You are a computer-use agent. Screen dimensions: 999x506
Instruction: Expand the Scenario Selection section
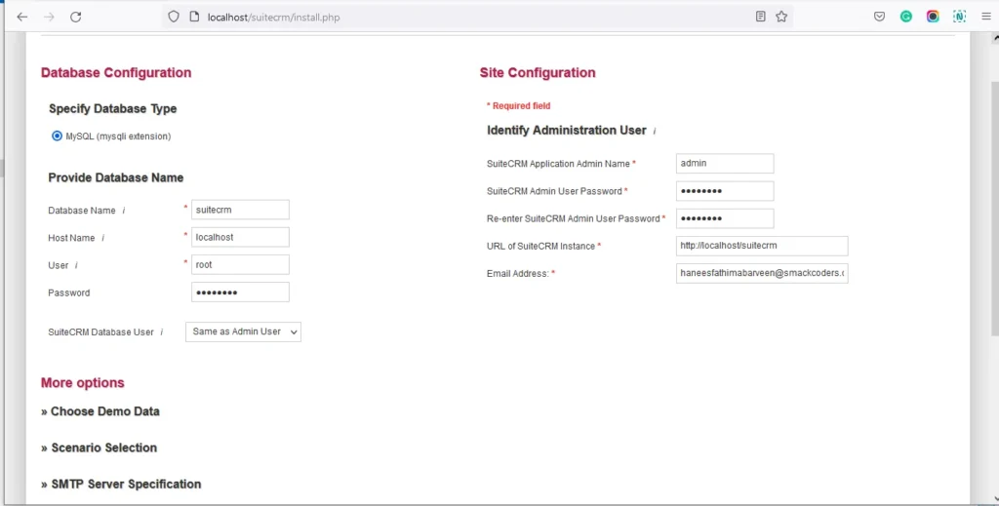coord(99,448)
